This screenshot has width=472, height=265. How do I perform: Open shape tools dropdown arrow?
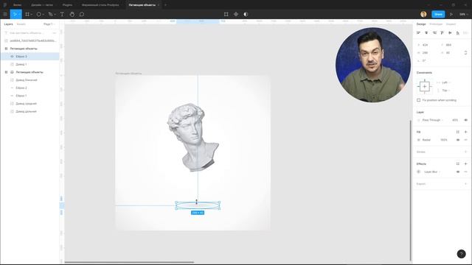[44, 15]
